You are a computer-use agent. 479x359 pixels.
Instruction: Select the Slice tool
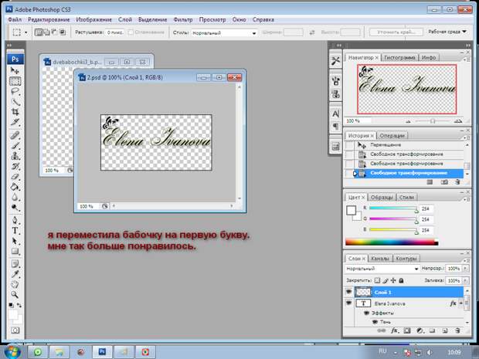(x=15, y=122)
